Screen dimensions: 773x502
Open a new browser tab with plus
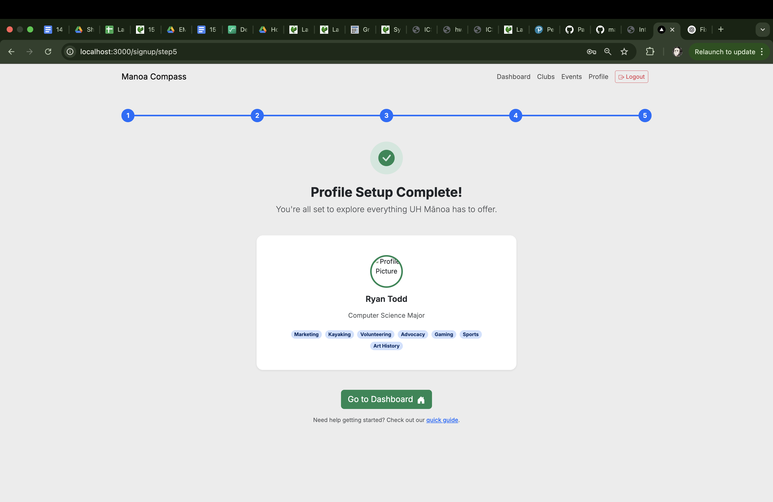tap(721, 30)
